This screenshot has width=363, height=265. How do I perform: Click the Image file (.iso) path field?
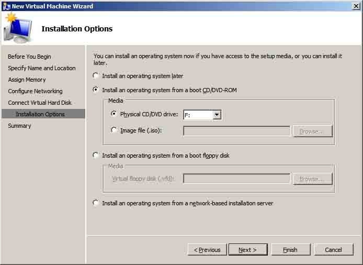236,131
